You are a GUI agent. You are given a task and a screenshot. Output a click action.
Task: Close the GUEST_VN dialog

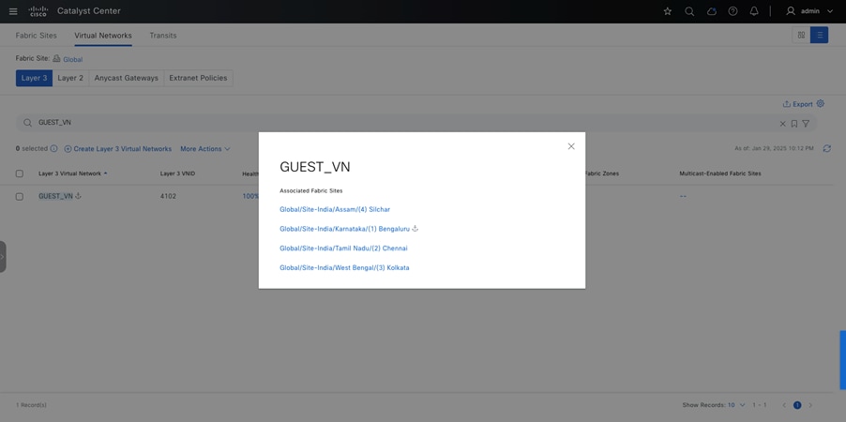pyautogui.click(x=571, y=146)
